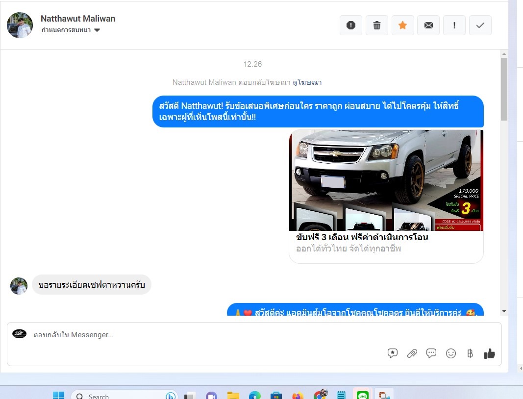The height and width of the screenshot is (399, 523).
Task: Send a thumbs-up like
Action: coord(489,353)
